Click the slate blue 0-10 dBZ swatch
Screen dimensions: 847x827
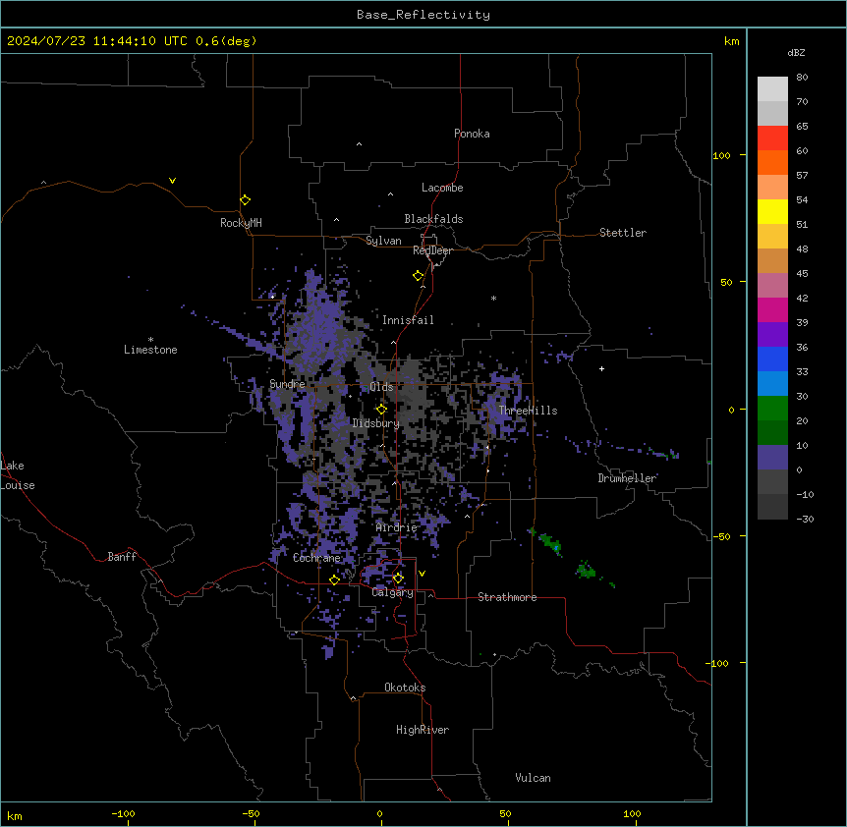pyautogui.click(x=772, y=458)
